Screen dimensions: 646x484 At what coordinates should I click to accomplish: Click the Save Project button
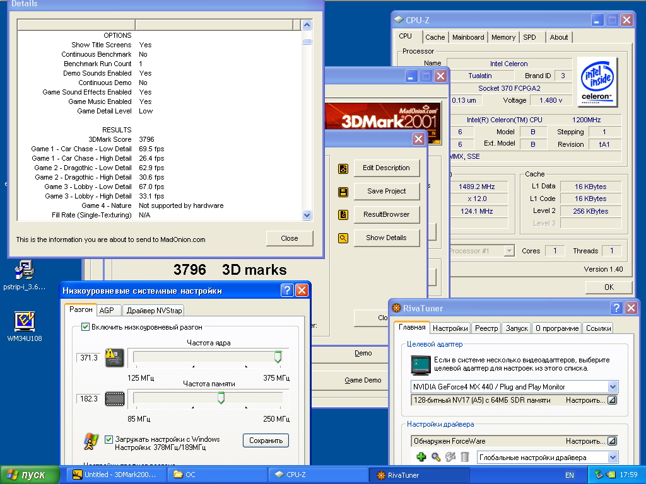(386, 192)
